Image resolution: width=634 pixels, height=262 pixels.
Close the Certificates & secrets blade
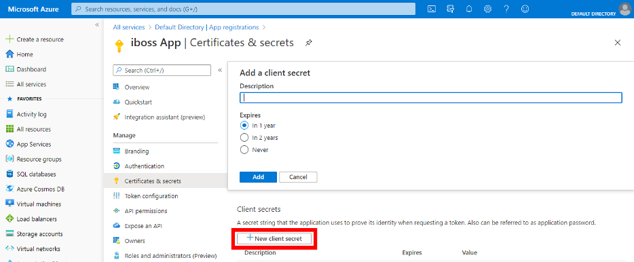coord(618,43)
